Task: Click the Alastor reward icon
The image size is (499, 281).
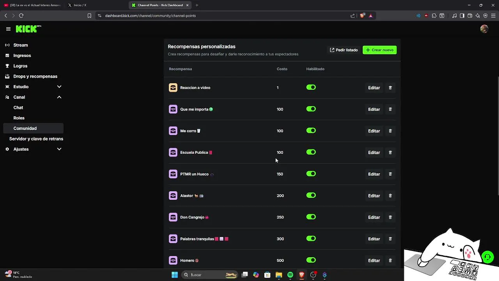Action: [x=173, y=196]
